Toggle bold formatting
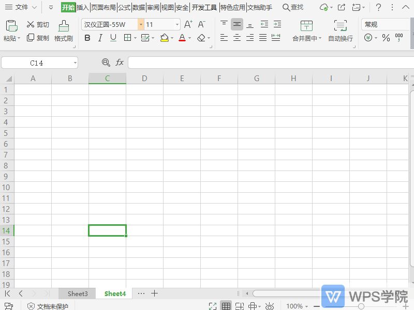The height and width of the screenshot is (310, 414). click(x=87, y=38)
